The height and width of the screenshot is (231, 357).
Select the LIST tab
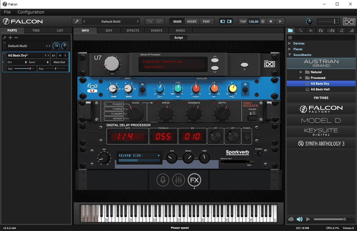click(60, 30)
